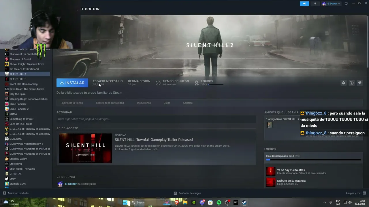Click the Logros panel heading
The image size is (369, 207).
click(x=270, y=149)
